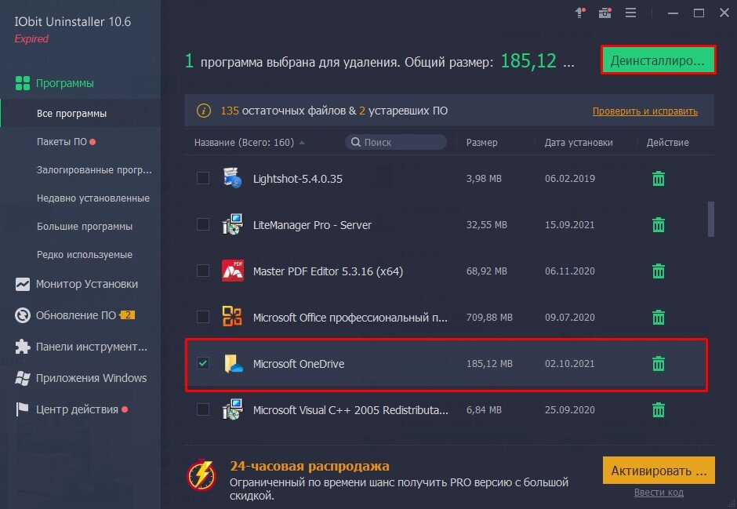Click the trash icon for Microsoft OneDrive
Viewport: 737px width, 509px height.
pyautogui.click(x=658, y=363)
